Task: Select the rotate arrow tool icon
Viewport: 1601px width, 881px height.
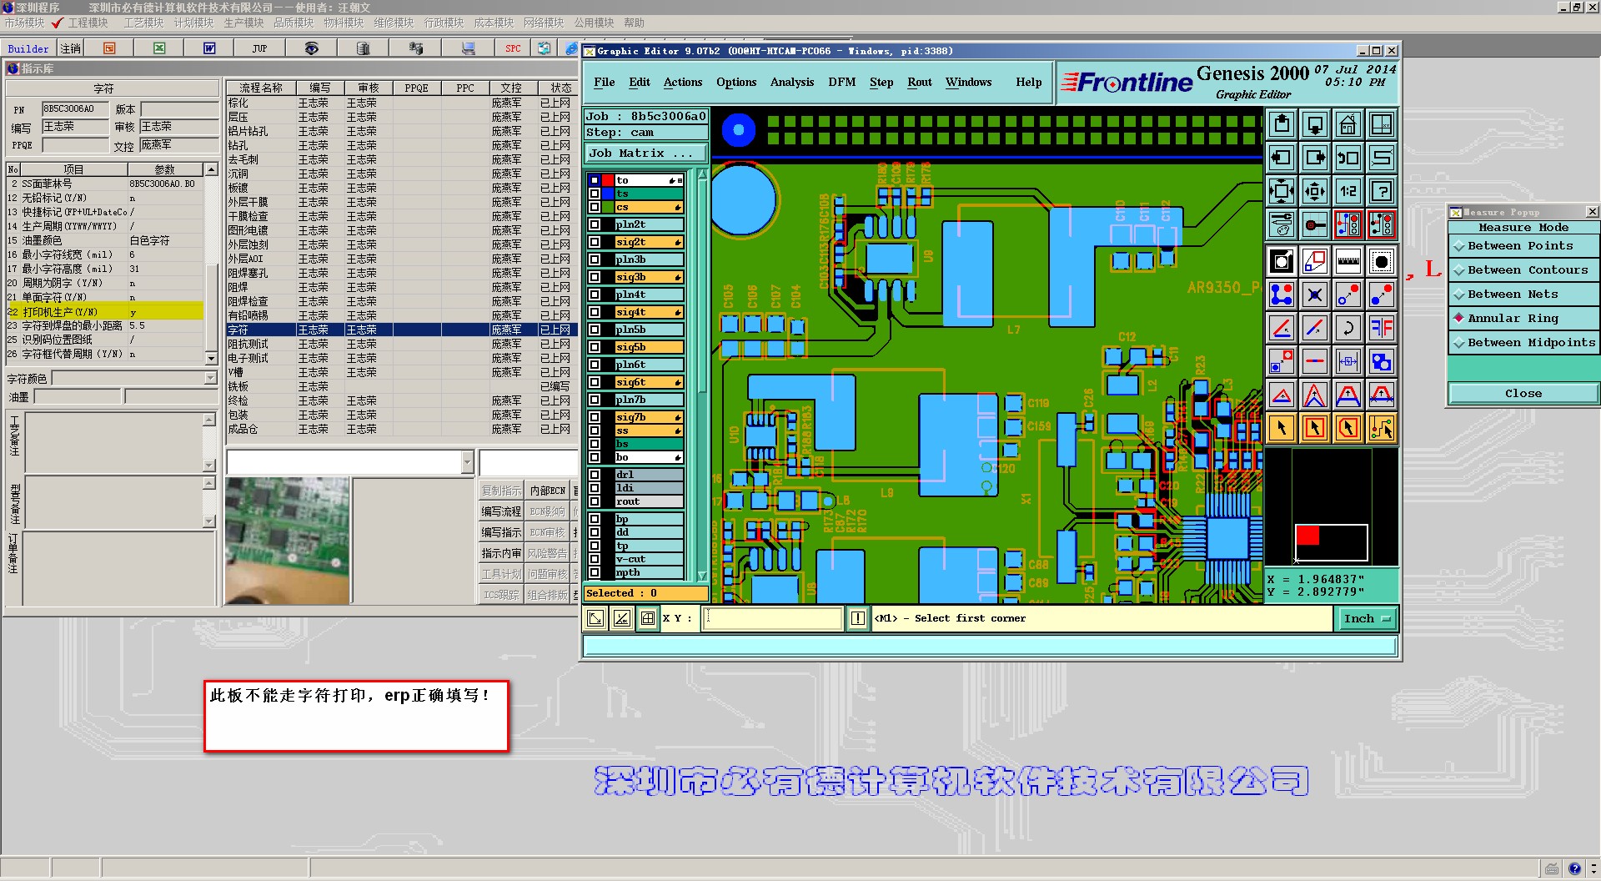Action: click(1348, 328)
